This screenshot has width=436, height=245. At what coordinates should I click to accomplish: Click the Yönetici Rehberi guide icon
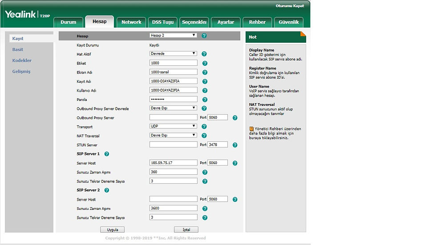pos(251,129)
